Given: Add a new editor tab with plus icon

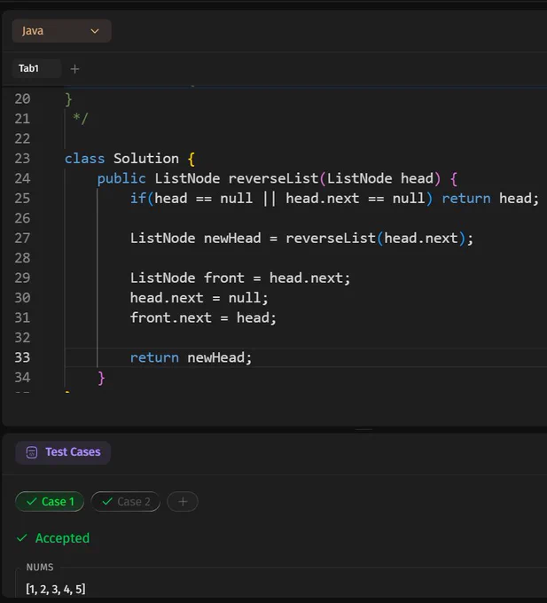Looking at the screenshot, I should (x=75, y=69).
